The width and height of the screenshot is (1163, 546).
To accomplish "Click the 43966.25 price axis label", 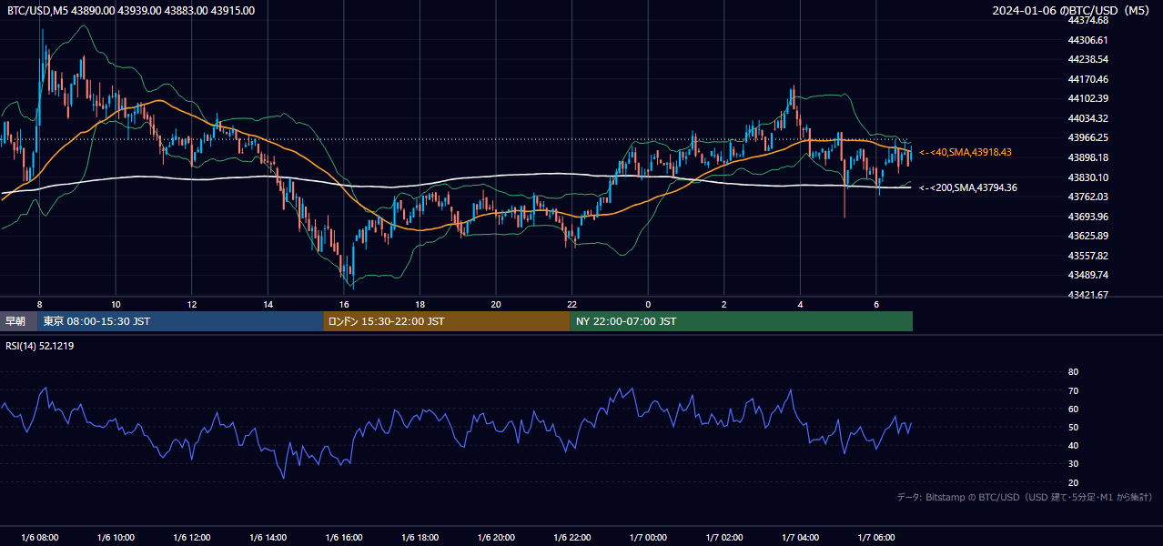I will 1087,137.
